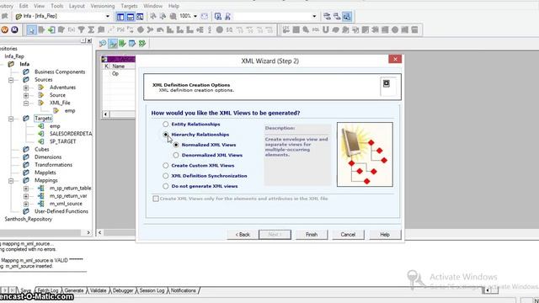Open the empty toolbar combo box dropdown
539x303 pixels.
314,16
